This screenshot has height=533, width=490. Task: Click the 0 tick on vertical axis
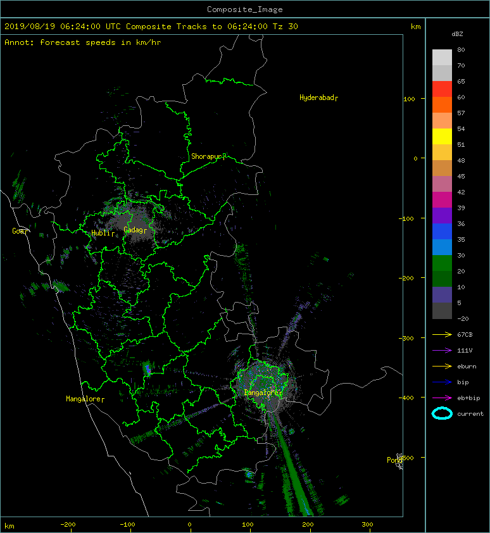tap(415, 158)
